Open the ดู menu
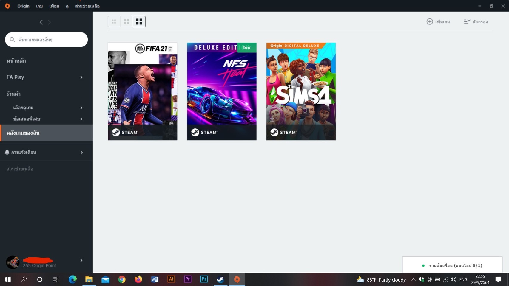 [x=67, y=6]
